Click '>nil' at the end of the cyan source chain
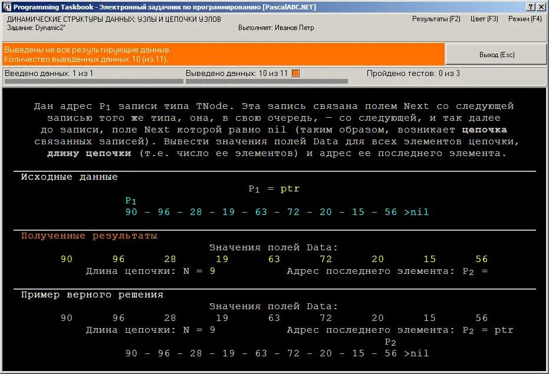This screenshot has height=374, width=549. pyautogui.click(x=416, y=212)
